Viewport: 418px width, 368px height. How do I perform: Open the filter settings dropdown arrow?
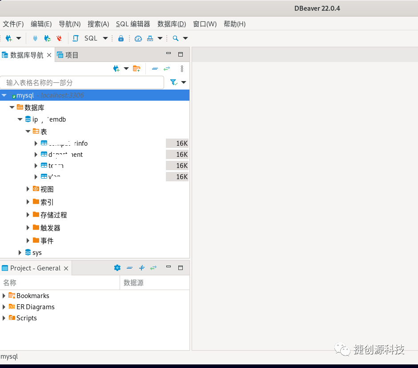click(x=184, y=82)
